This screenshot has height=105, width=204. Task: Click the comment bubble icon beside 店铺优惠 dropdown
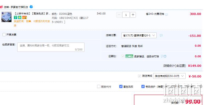161,35
